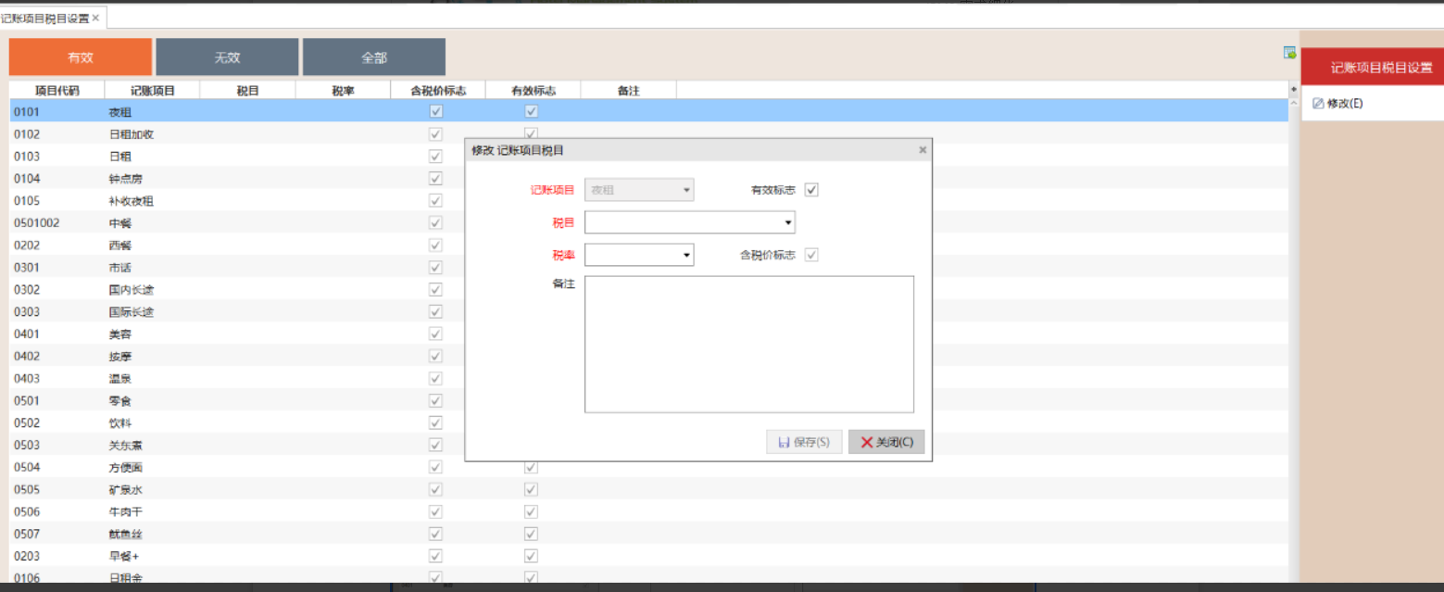Open the 记账项目 combo box showing 夜租
Viewport: 1444px width, 592px height.
point(686,190)
